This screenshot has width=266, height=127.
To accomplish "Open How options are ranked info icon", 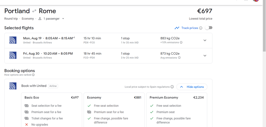I will coord(33,75).
